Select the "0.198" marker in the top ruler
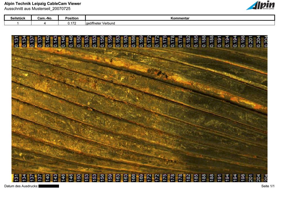The width and height of the screenshot is (281, 217). 243,41
